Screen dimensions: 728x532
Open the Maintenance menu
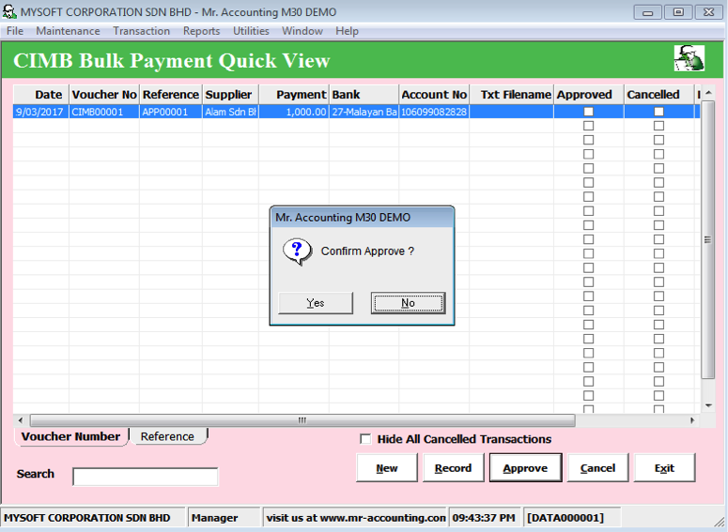pyautogui.click(x=68, y=31)
